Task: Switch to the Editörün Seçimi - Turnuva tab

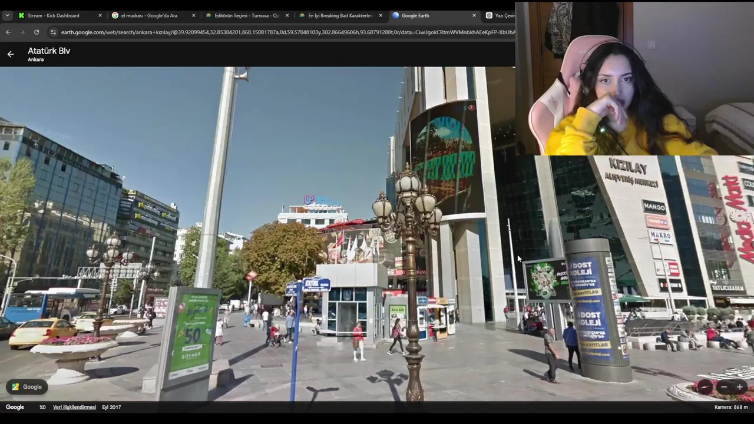Action: coord(247,15)
